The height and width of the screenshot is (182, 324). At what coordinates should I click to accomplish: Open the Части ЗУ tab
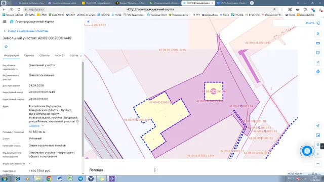point(60,56)
